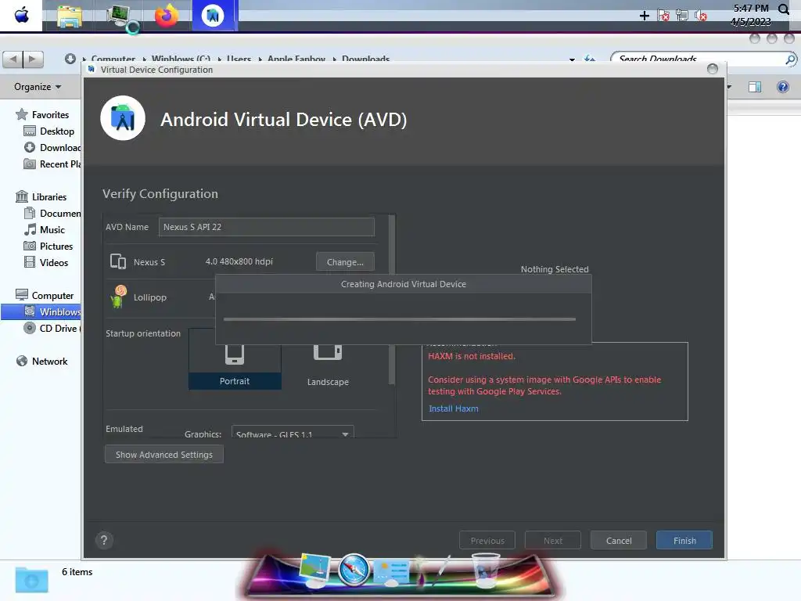
Task: Open the magnifier search icon in top bar
Action: [784, 9]
